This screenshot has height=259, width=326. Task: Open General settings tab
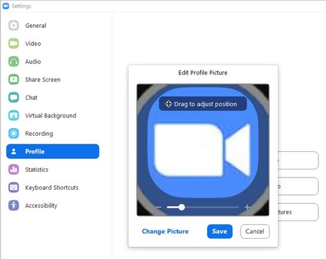(53, 26)
